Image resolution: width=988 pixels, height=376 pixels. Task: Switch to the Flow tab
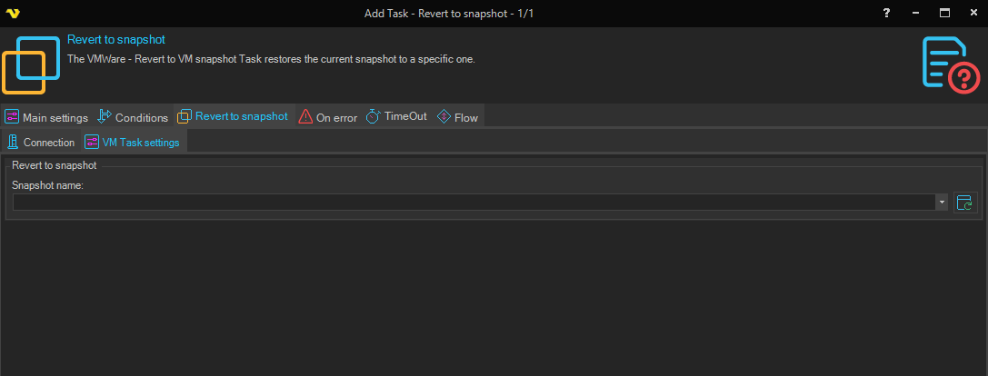click(x=466, y=117)
